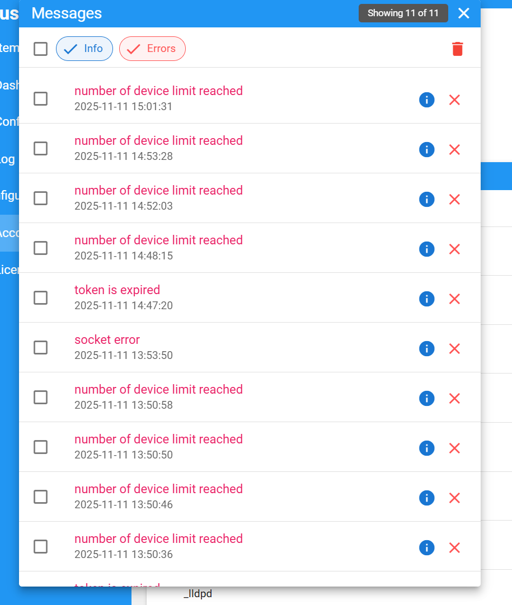This screenshot has height=605, width=512.
Task: Toggle the Info filter chip
Action: 84,49
